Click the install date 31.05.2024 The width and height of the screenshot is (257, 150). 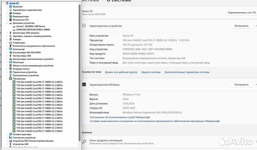pos(128,103)
